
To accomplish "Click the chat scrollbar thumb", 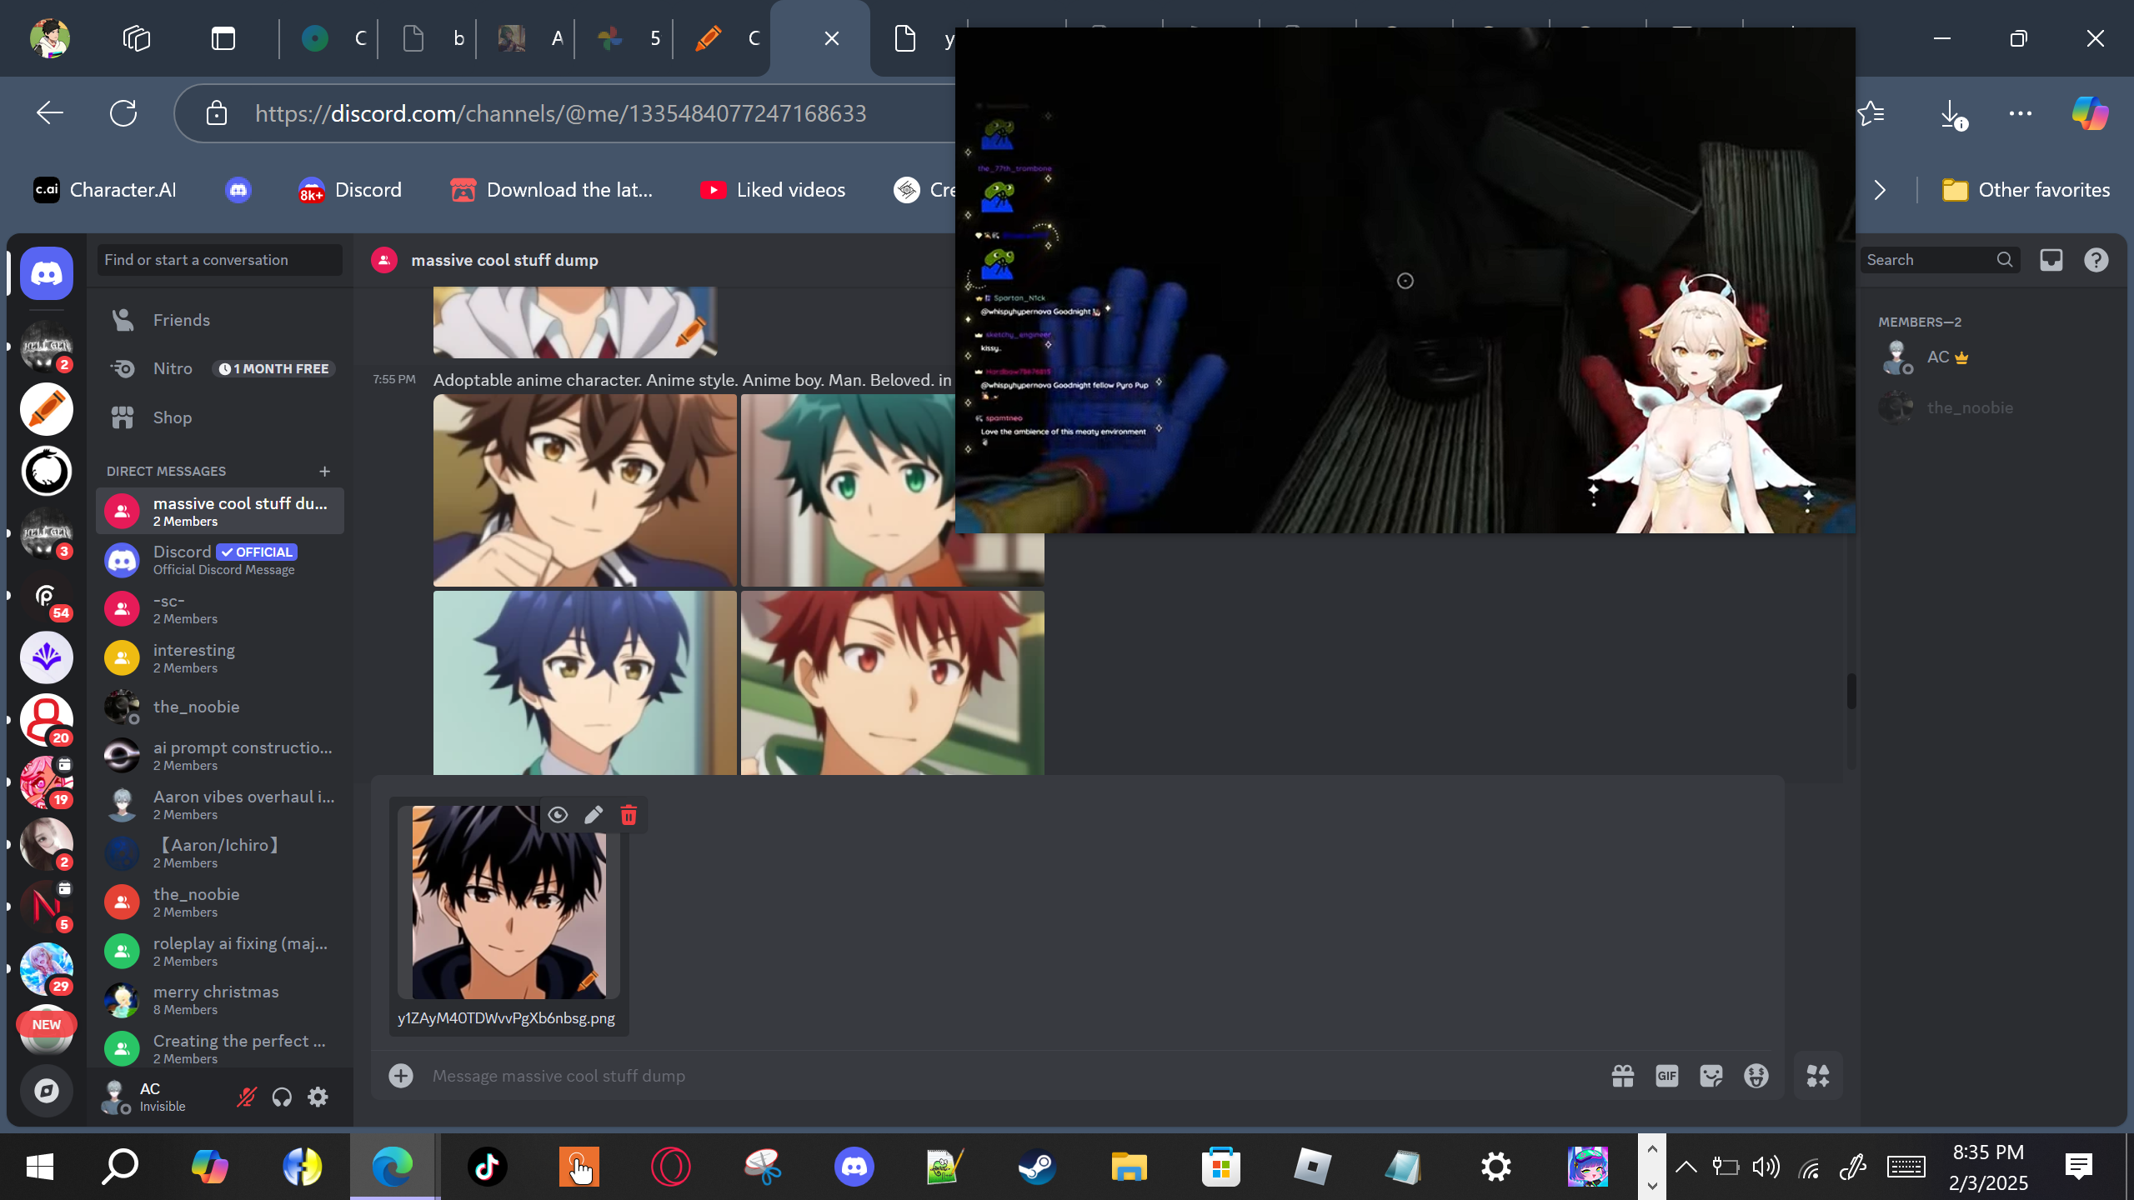I will (1851, 691).
